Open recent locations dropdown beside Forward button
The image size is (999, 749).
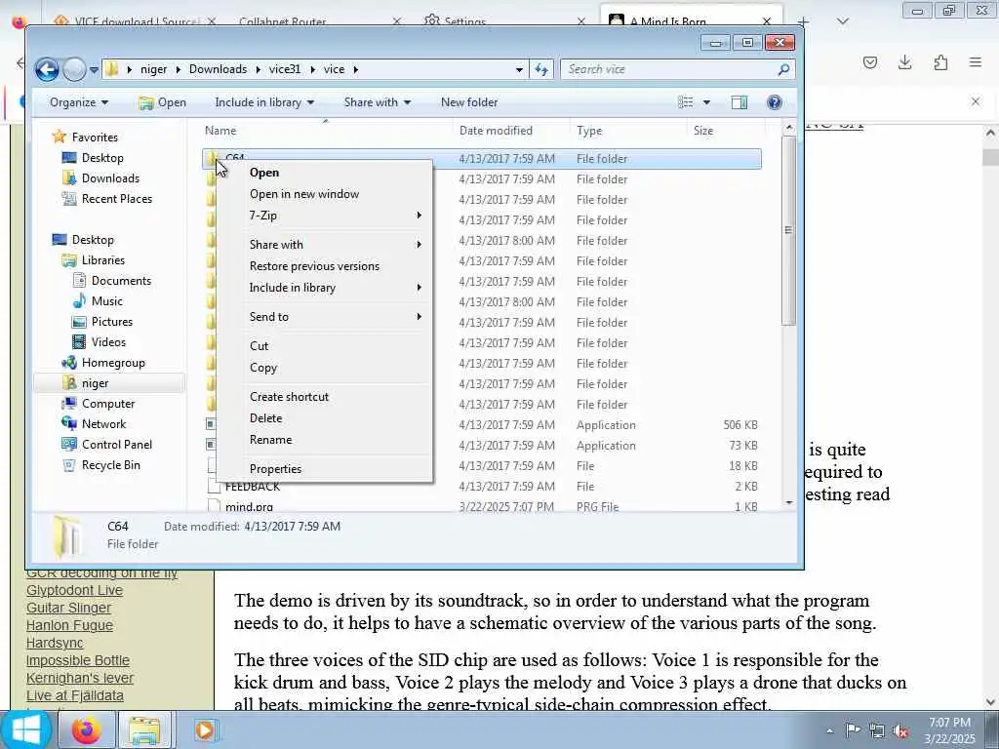(x=94, y=70)
